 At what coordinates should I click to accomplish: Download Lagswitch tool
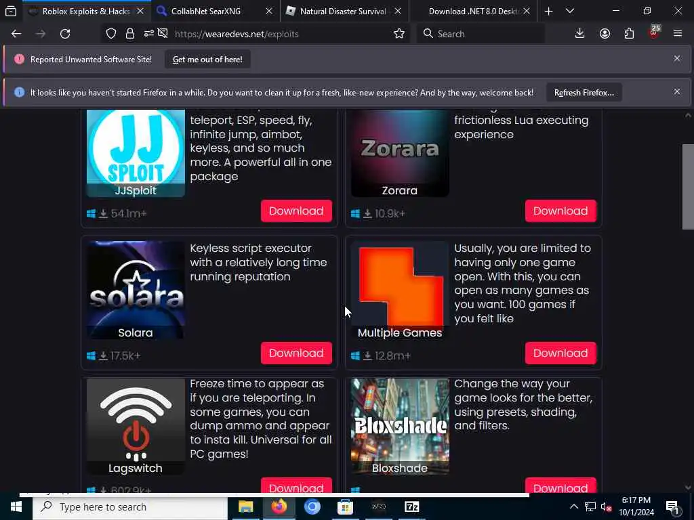point(296,485)
